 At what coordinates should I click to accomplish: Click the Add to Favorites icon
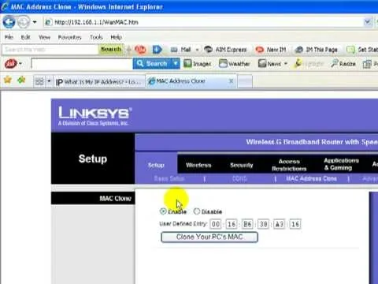(x=21, y=80)
